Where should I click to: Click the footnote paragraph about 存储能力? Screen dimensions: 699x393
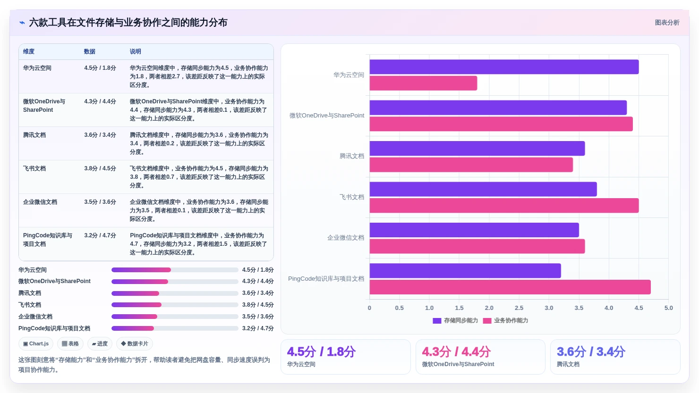pyautogui.click(x=144, y=365)
